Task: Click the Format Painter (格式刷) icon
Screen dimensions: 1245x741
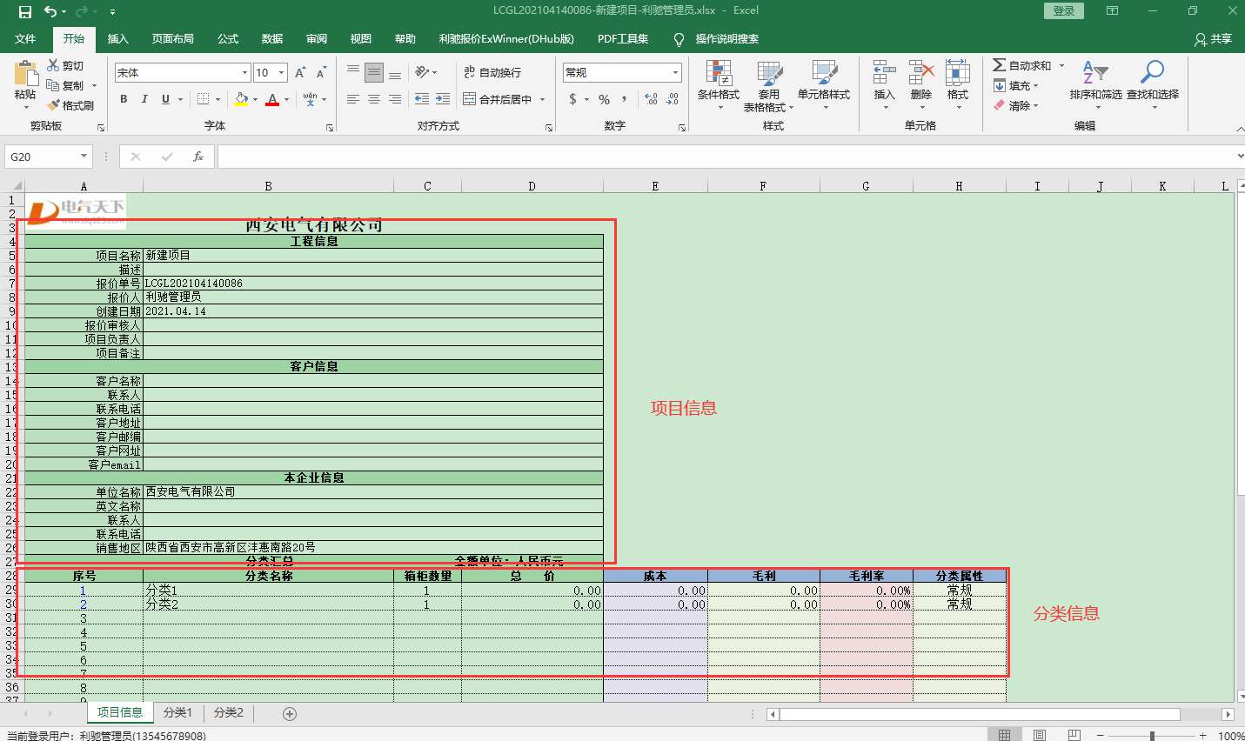Action: click(x=53, y=105)
